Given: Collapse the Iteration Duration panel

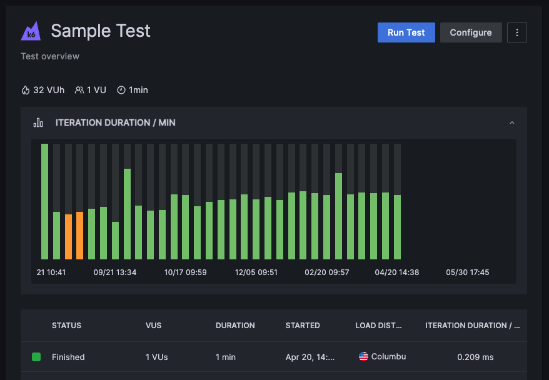Looking at the screenshot, I should (512, 122).
